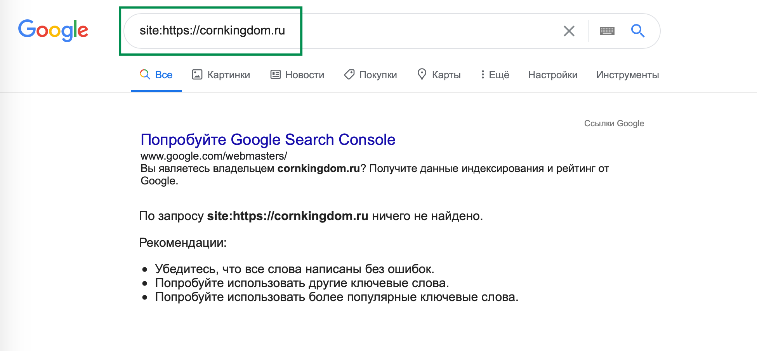Expand the Инструменты tools panel
Image resolution: width=757 pixels, height=351 pixels.
tap(627, 75)
